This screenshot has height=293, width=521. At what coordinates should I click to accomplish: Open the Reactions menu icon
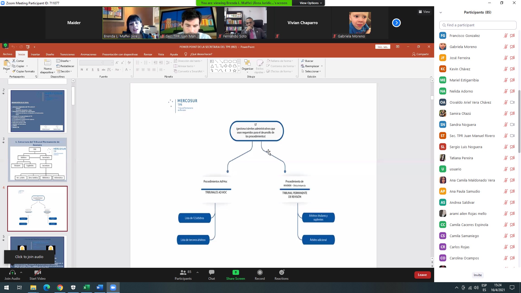pos(281,272)
